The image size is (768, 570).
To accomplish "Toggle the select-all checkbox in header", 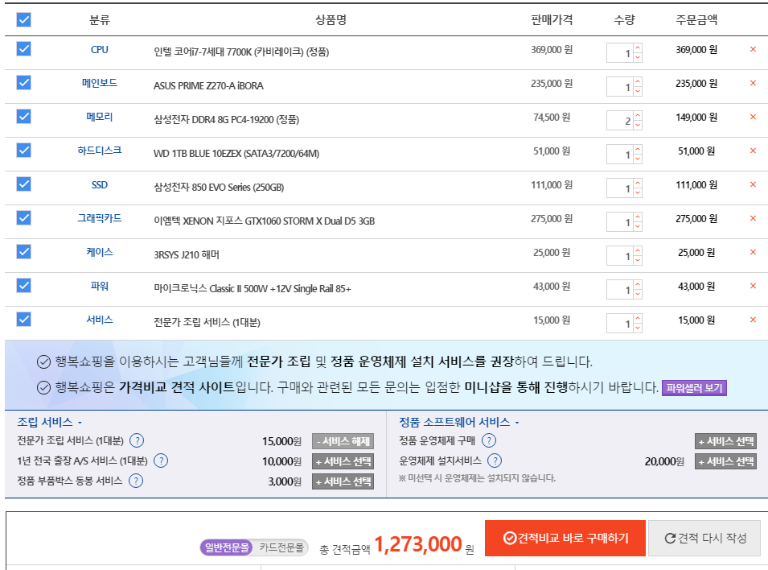I will [x=24, y=20].
